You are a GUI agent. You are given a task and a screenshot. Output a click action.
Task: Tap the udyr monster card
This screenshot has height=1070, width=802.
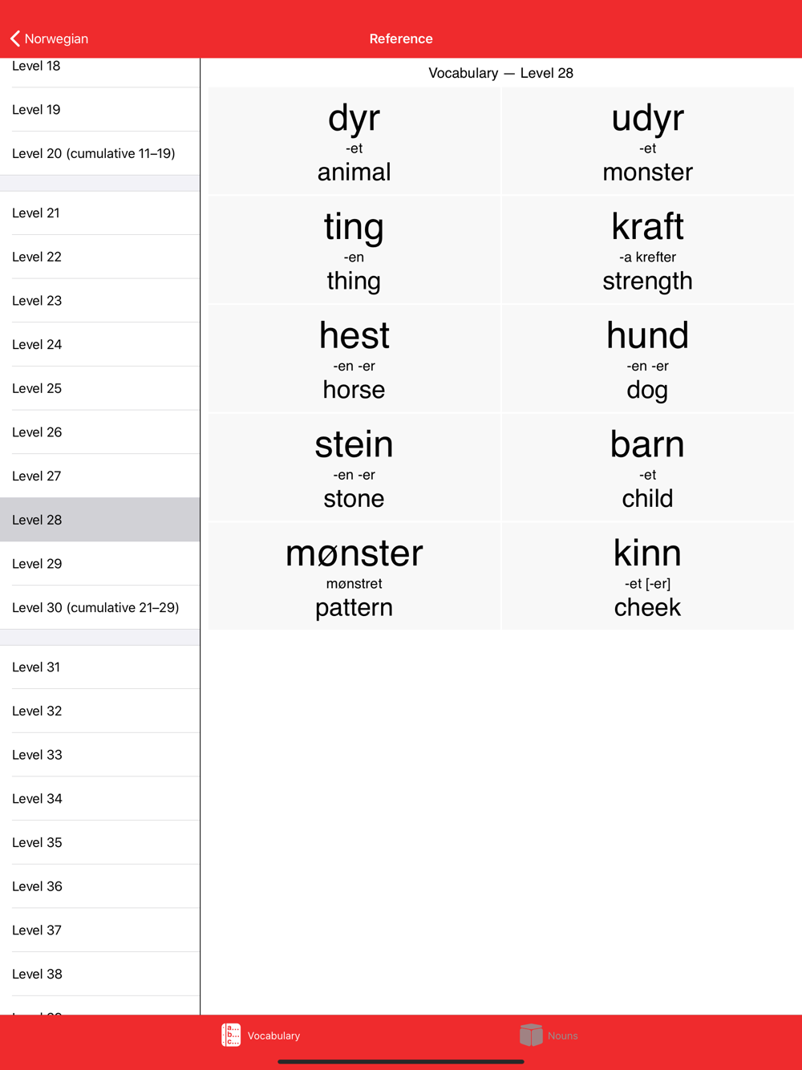[648, 140]
